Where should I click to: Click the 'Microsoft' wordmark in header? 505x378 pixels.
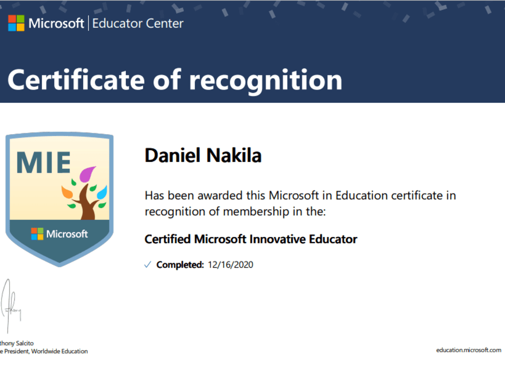[56, 23]
